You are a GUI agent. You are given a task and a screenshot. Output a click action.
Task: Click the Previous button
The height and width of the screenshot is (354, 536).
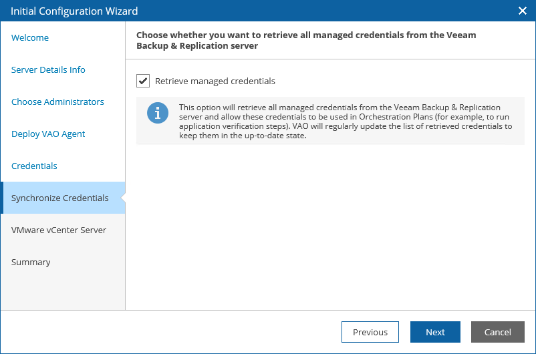tap(370, 332)
